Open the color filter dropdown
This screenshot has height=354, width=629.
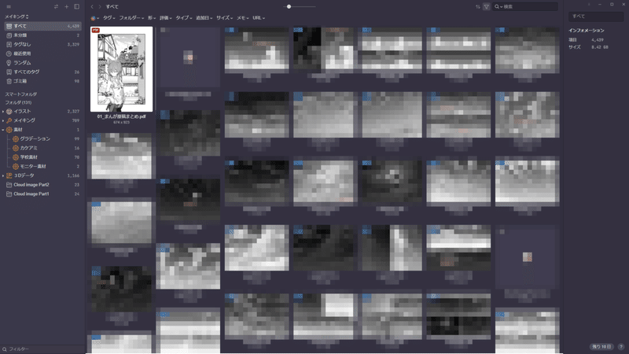(x=94, y=18)
